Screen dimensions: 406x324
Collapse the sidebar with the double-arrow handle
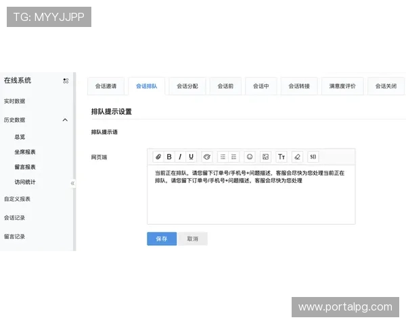point(72,183)
